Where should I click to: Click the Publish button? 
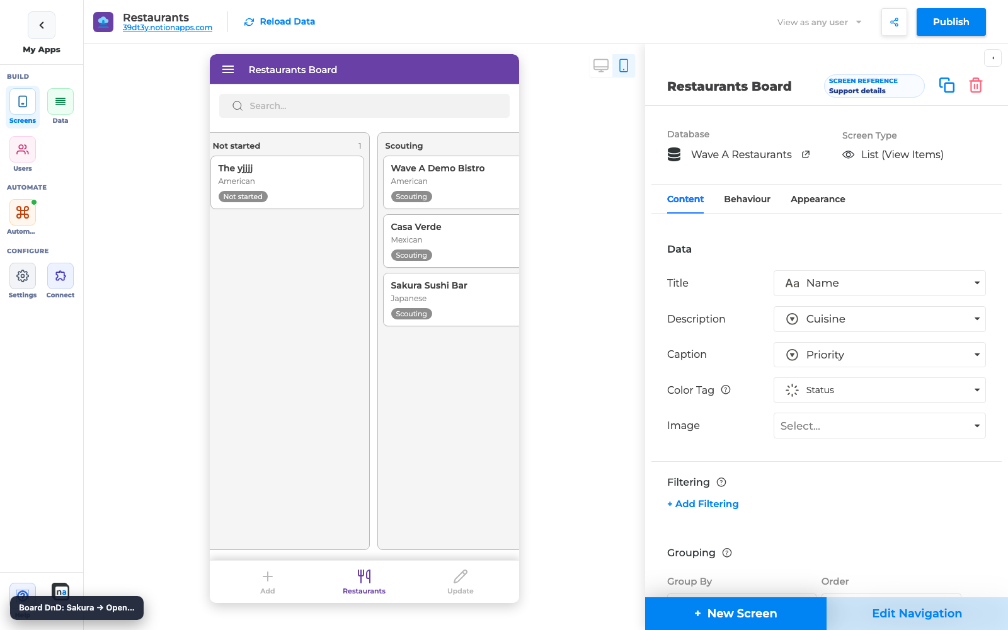[951, 22]
